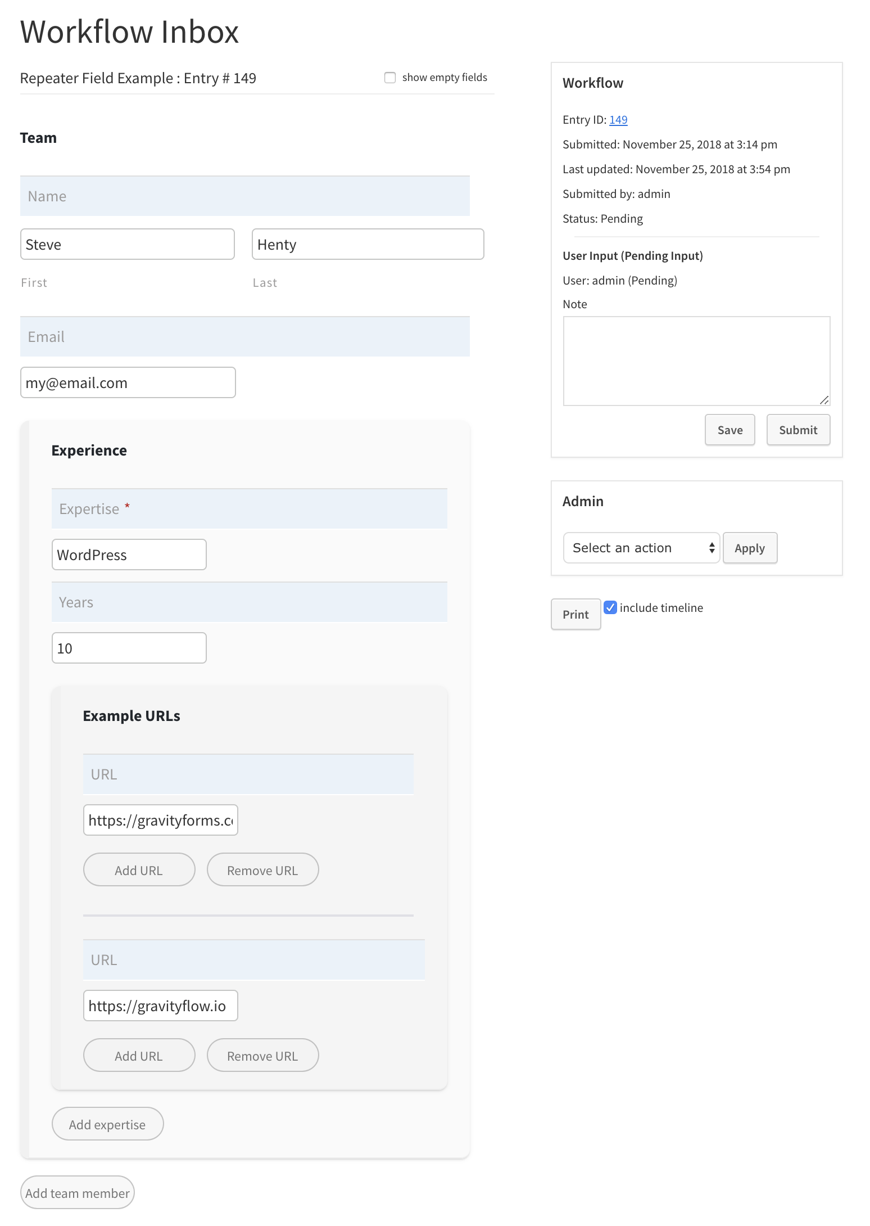
Task: Click the https://gravityflow.io URL field
Action: (161, 1006)
